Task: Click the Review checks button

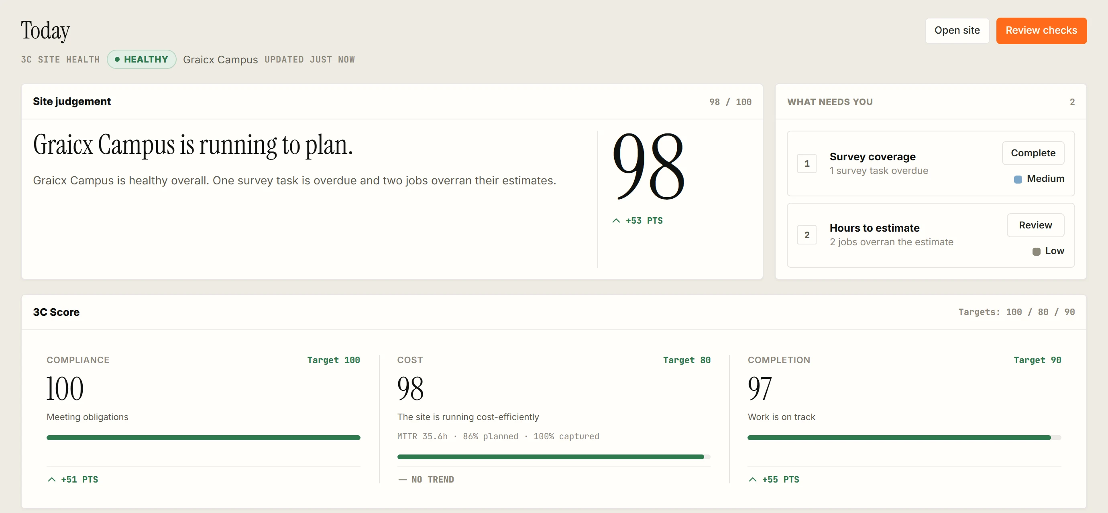Action: pyautogui.click(x=1041, y=30)
